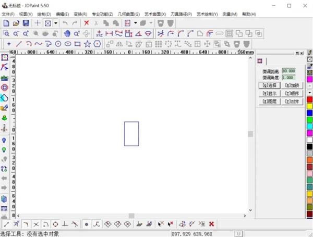Viewport: 313px width, 237px height.
Task: Toggle tangent snap in bottom toolbar
Action: coord(75,224)
